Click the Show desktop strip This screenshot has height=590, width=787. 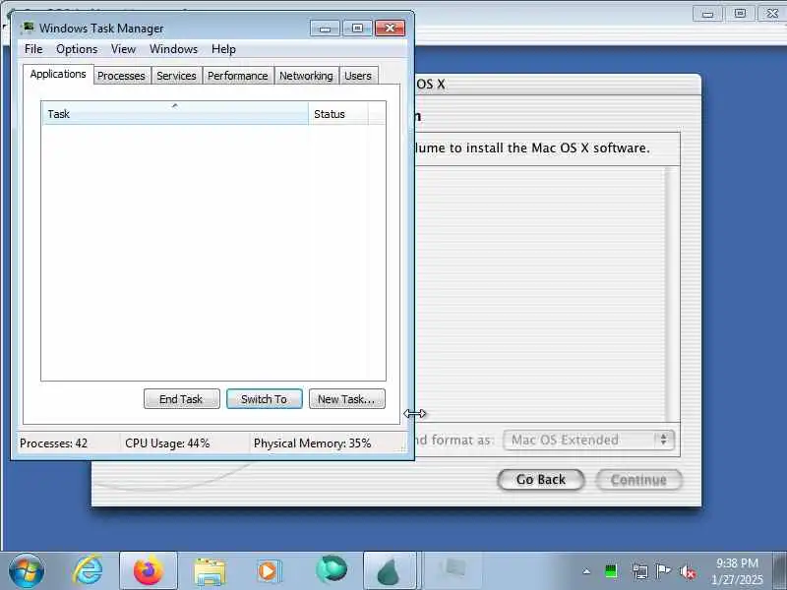779,571
